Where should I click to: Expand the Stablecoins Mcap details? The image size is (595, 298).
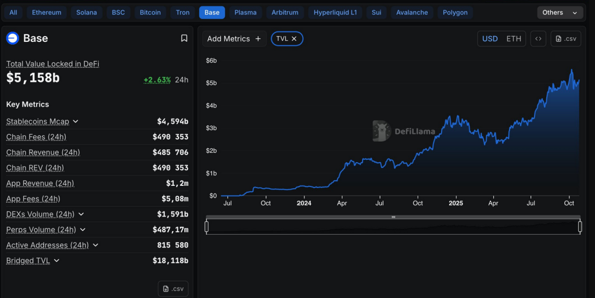(76, 121)
